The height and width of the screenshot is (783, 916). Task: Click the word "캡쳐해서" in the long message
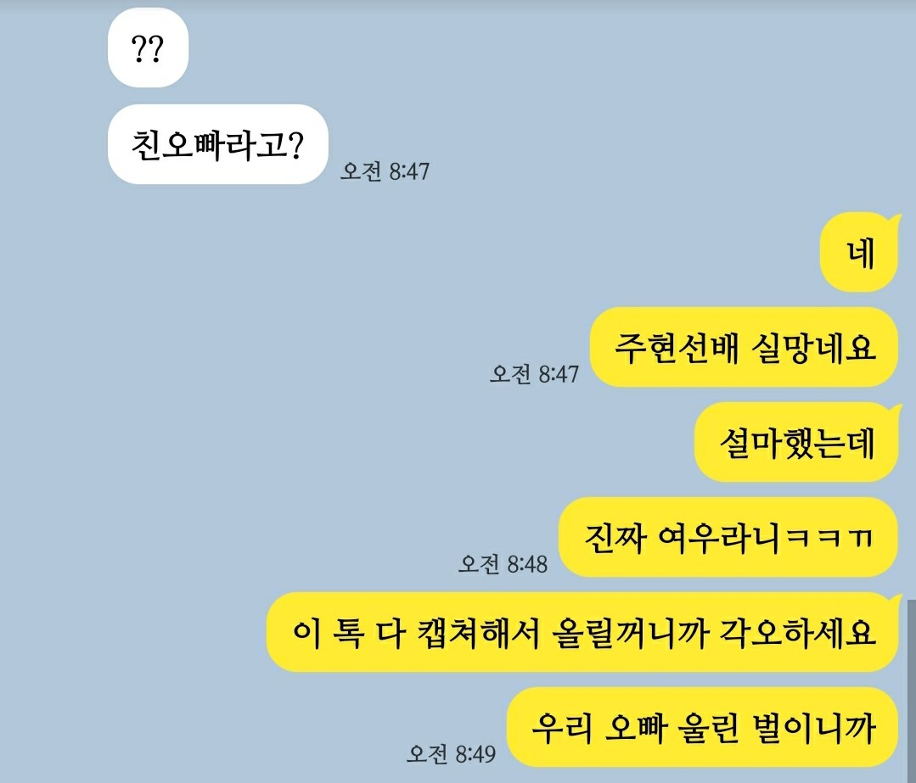click(x=479, y=632)
